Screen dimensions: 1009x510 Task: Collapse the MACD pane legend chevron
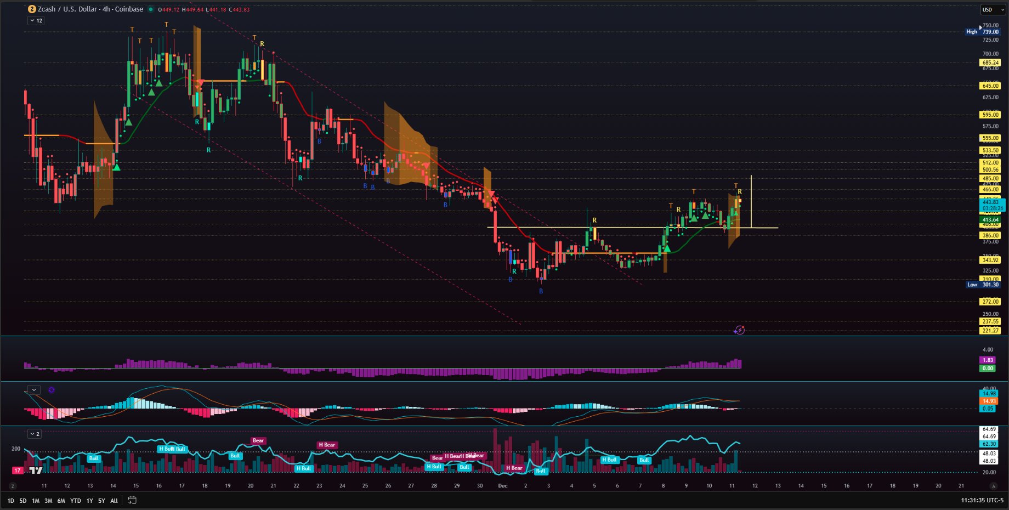[34, 390]
